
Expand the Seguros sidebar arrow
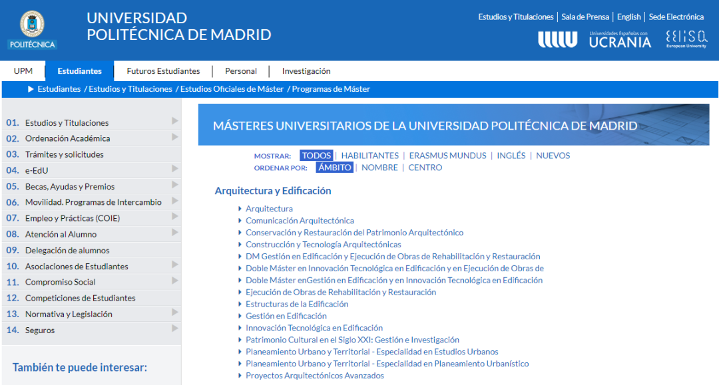pos(174,328)
